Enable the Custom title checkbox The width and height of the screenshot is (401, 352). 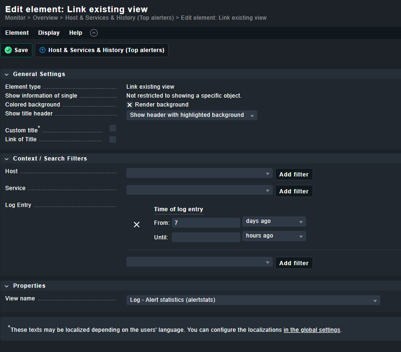pyautogui.click(x=113, y=128)
